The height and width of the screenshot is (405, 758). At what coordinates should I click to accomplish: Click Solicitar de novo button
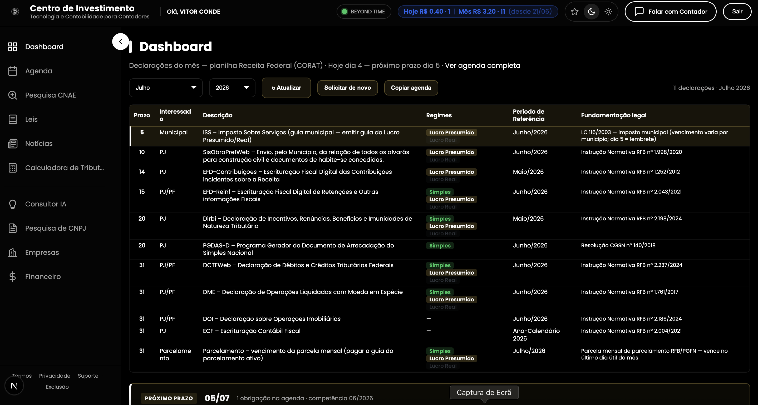(x=347, y=88)
